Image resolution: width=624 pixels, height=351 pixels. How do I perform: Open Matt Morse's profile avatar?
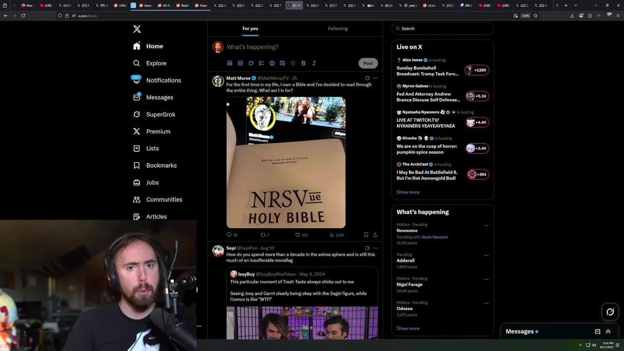pyautogui.click(x=218, y=81)
